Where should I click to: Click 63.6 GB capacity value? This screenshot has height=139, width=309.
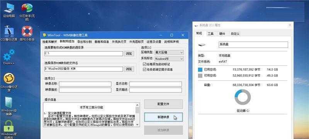point(273,85)
